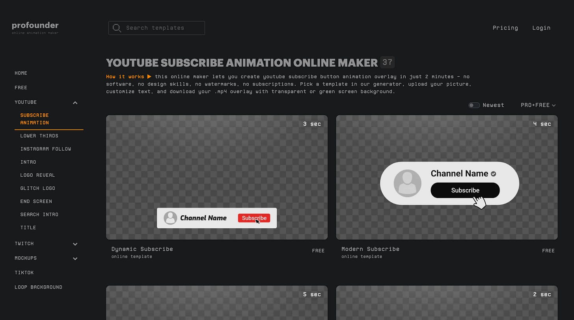Open Logo Reveal category
This screenshot has height=320, width=574.
pyautogui.click(x=37, y=175)
